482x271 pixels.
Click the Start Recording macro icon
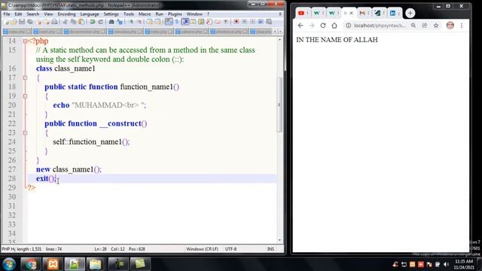tap(236, 22)
